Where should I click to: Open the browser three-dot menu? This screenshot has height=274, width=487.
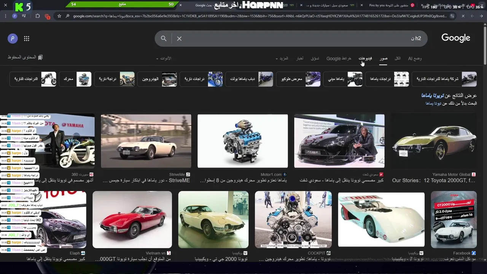click(5, 16)
